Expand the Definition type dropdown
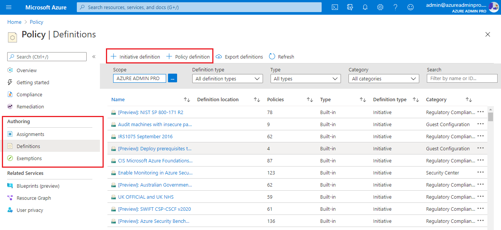This screenshot has width=501, height=230. tap(227, 79)
